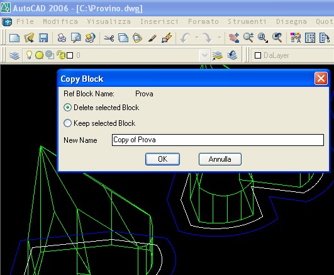The image size is (334, 275).
Task: Toggle layer 0 freeze sun icon
Action: [39, 55]
